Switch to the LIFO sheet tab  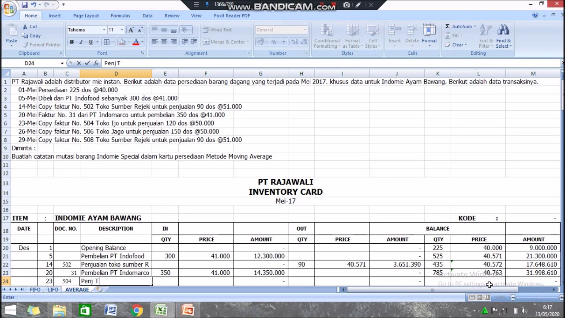[53, 290]
